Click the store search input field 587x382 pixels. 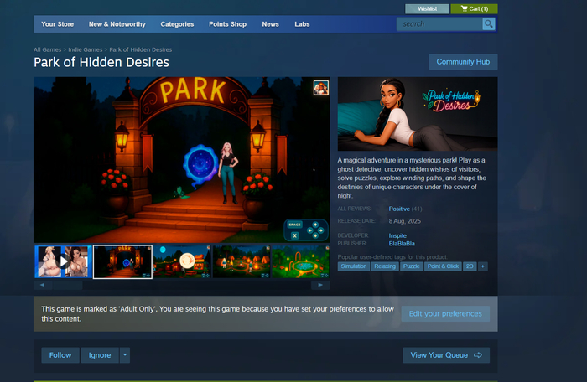pos(439,24)
